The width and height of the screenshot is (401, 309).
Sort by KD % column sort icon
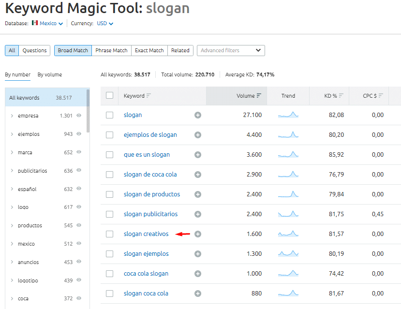(x=341, y=96)
